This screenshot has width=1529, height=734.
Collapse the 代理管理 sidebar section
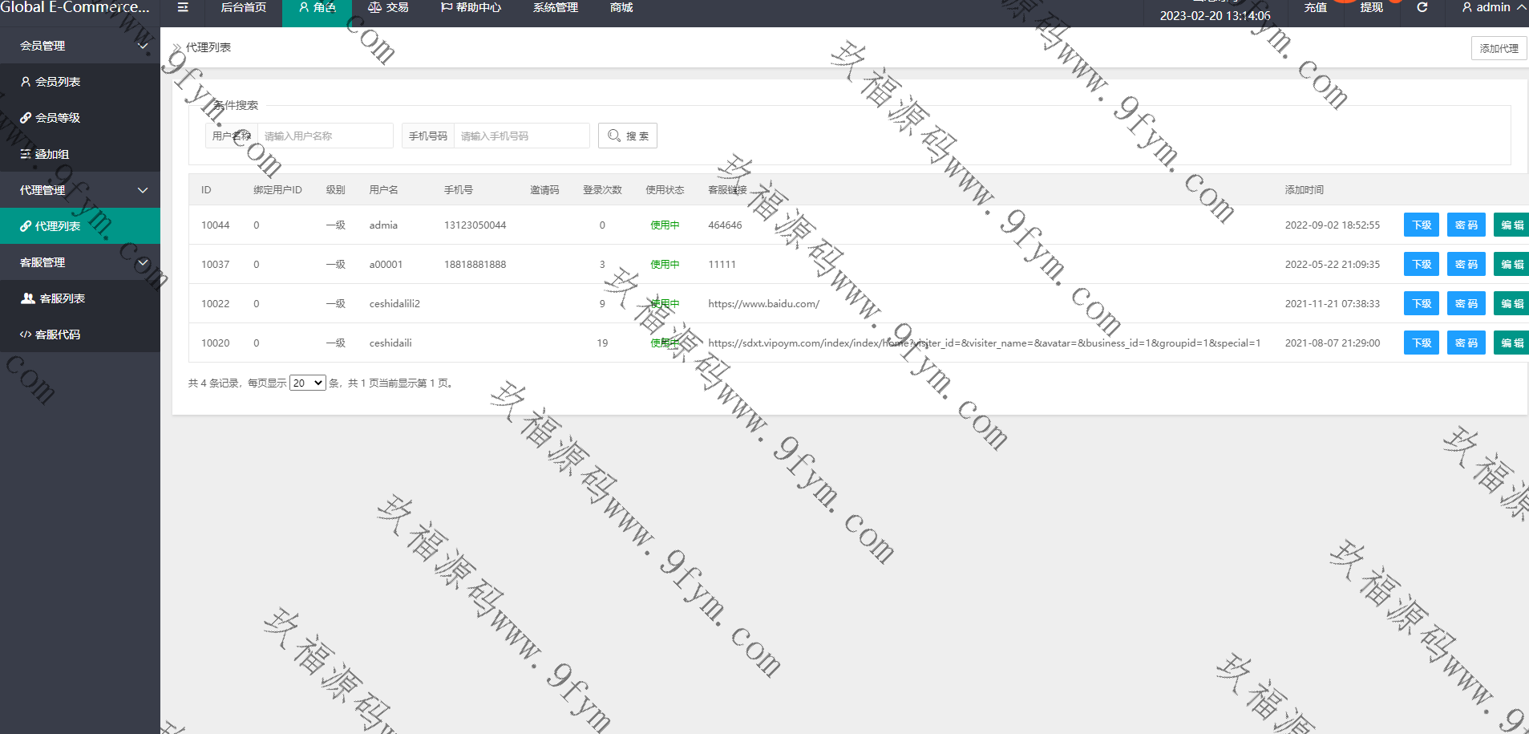[80, 190]
